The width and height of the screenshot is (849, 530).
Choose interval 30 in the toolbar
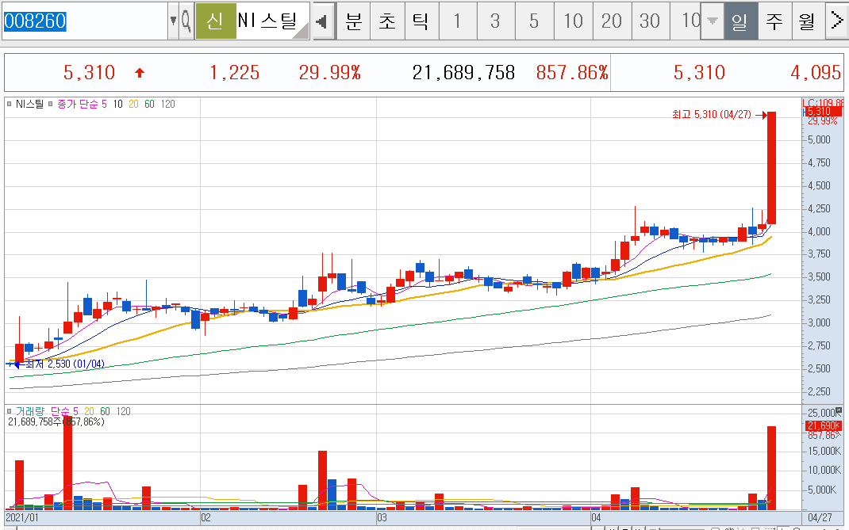[651, 21]
